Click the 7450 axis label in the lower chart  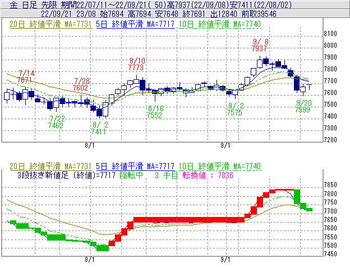tap(330, 254)
